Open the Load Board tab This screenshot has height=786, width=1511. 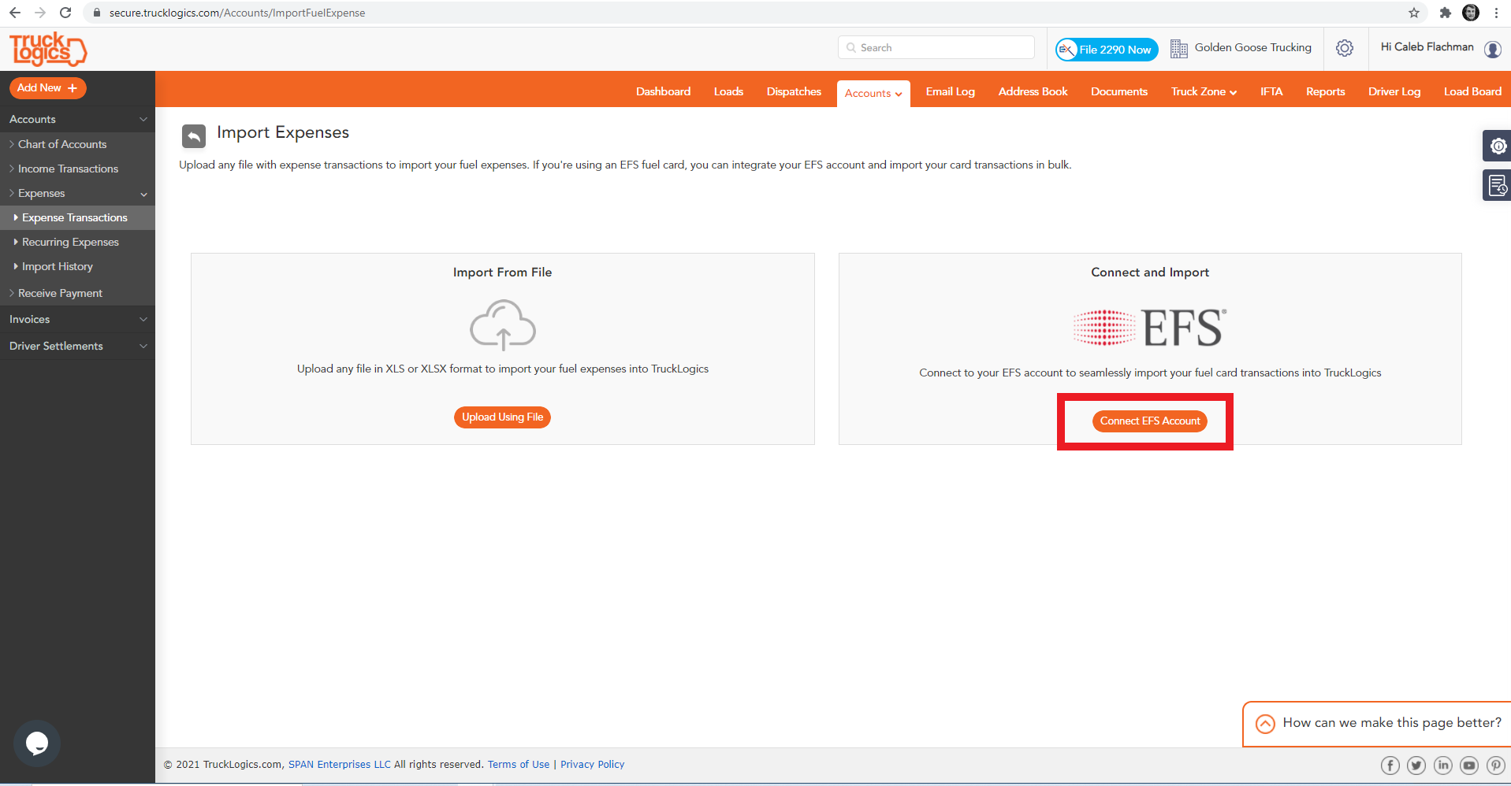1472,92
